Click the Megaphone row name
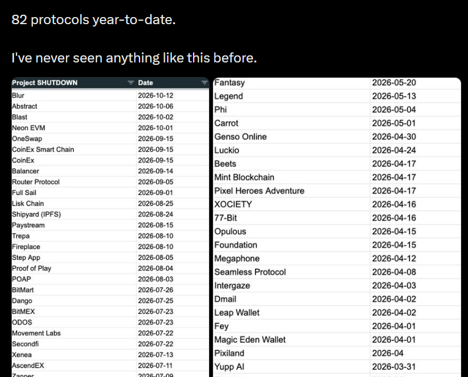Image resolution: width=468 pixels, height=377 pixels. point(237,259)
